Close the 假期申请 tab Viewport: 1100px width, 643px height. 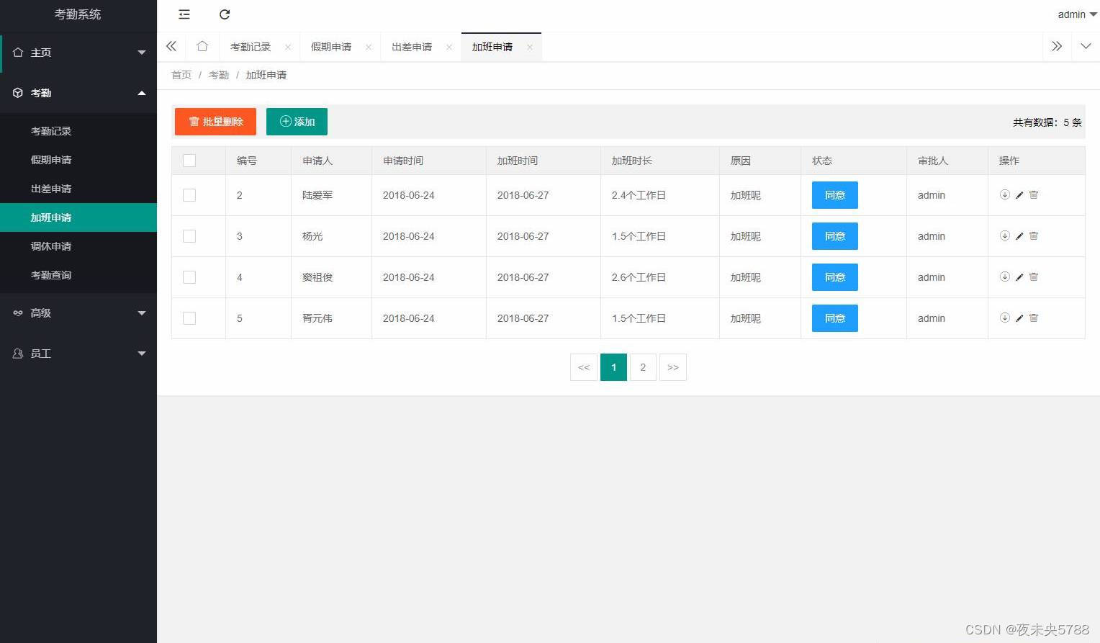[369, 47]
